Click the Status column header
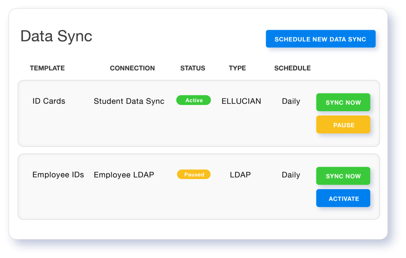Viewport: 406px width, 258px height. click(x=193, y=68)
